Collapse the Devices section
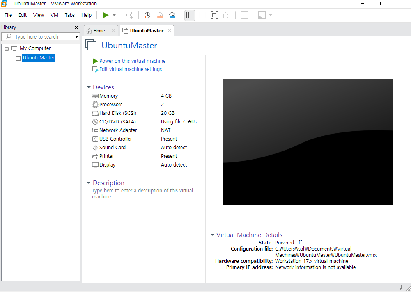 click(x=89, y=87)
